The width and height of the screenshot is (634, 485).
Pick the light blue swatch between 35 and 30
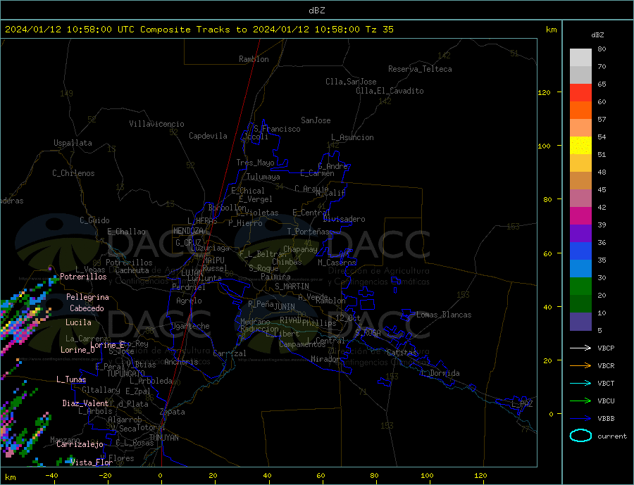pos(580,268)
